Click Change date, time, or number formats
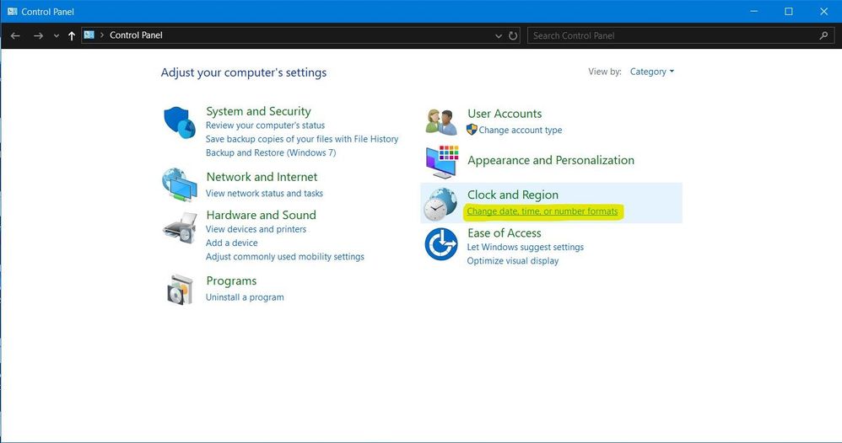842x443 pixels. [542, 211]
